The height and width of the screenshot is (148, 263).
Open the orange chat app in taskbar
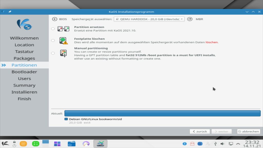click(x=23, y=144)
